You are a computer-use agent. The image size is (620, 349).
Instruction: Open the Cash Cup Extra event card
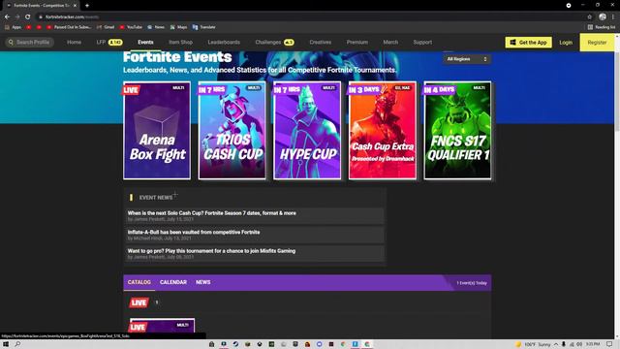click(383, 130)
